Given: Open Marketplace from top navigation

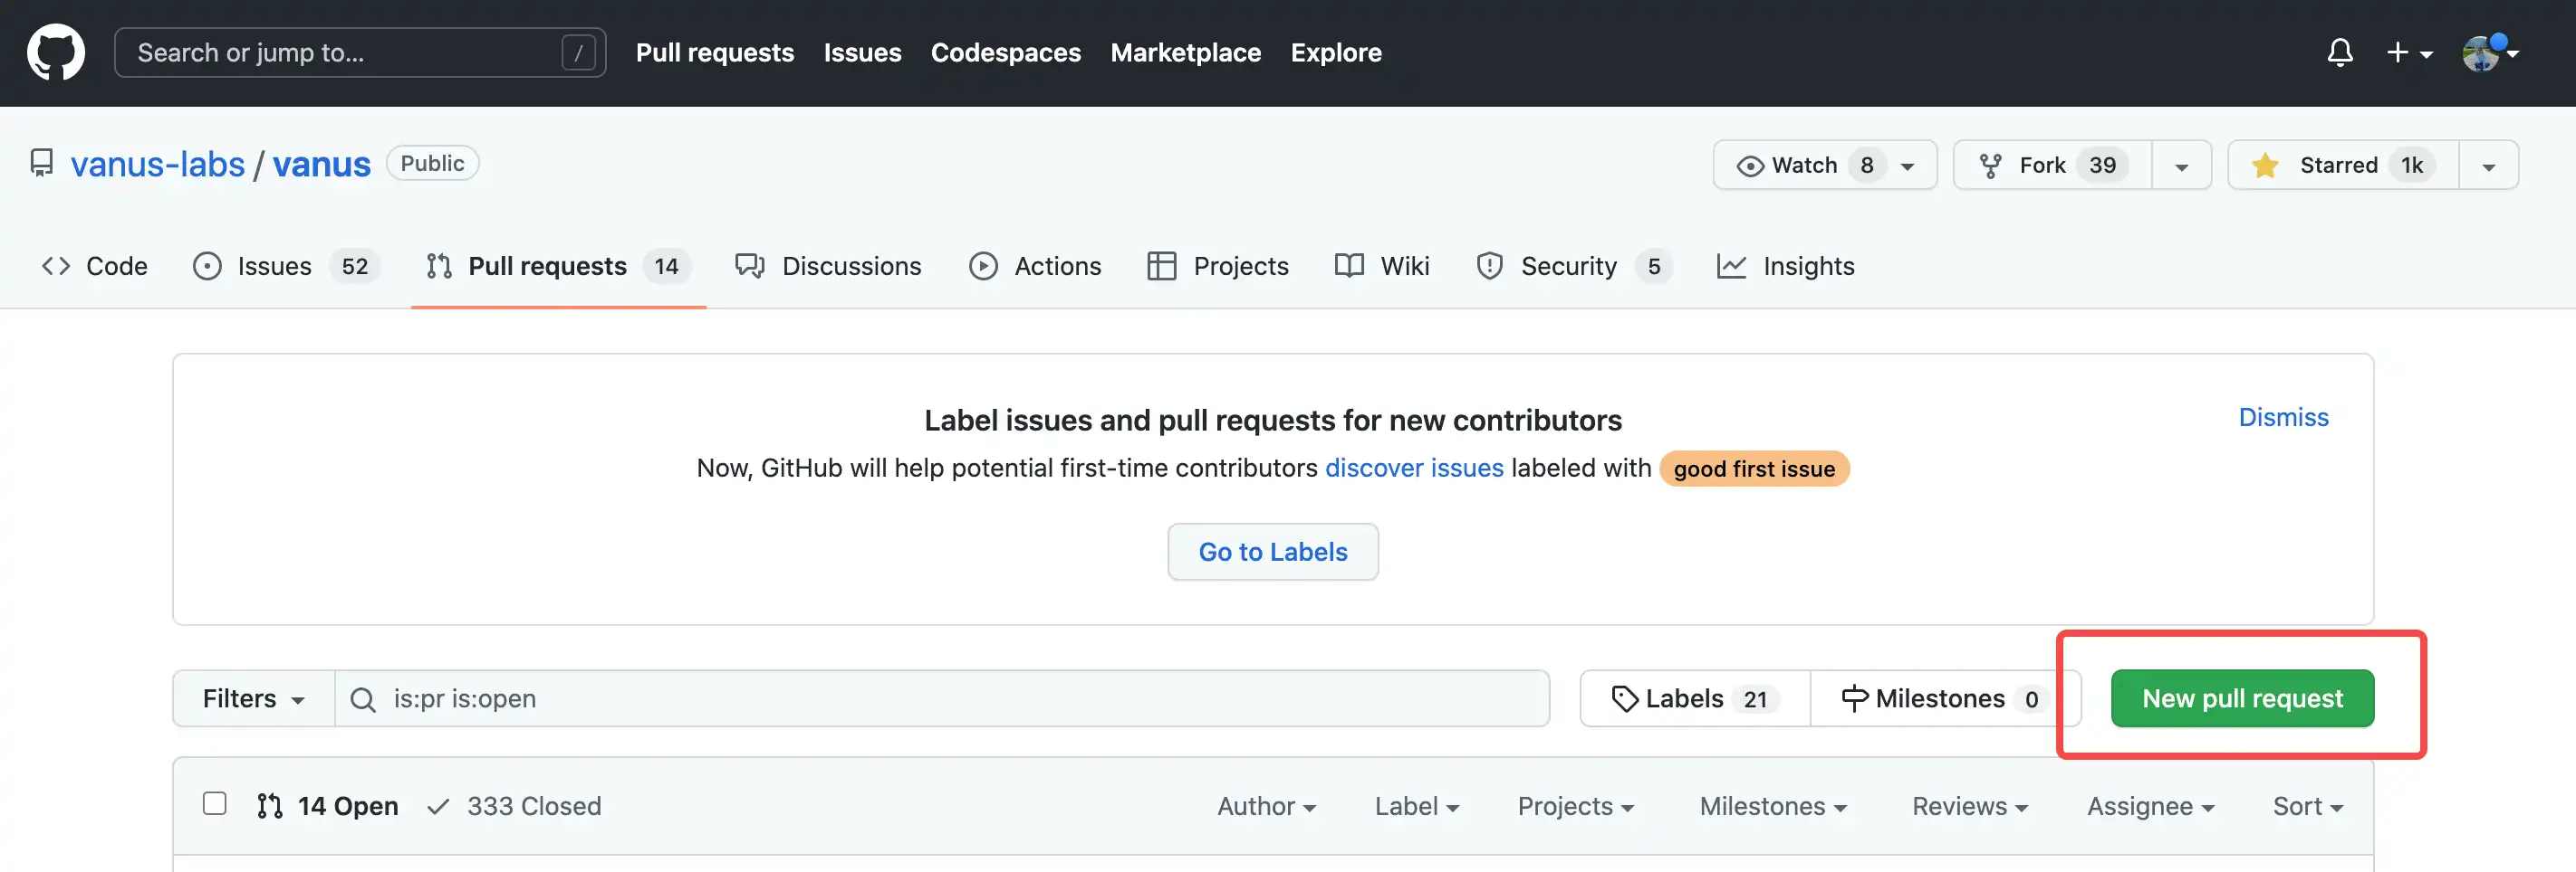Looking at the screenshot, I should click(1185, 53).
